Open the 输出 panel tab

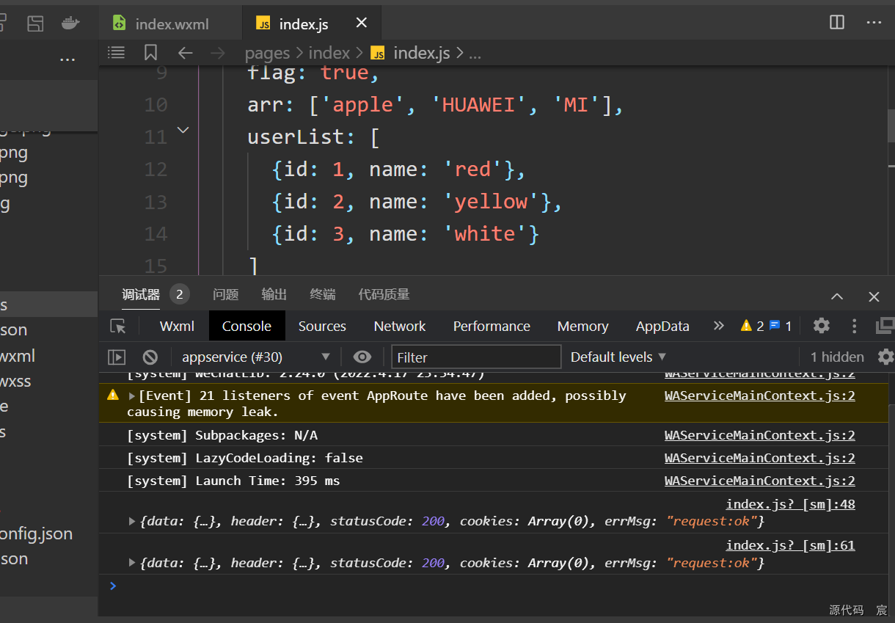pyautogui.click(x=274, y=294)
